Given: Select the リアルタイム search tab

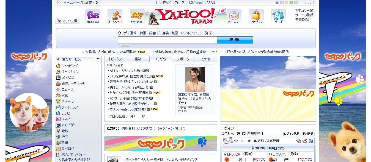Looking at the screenshot, I should [x=190, y=33].
